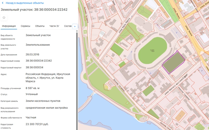This screenshot has width=209, height=130.
Task: Add parcel to favorites with star icon
Action: click(x=4, y=18)
